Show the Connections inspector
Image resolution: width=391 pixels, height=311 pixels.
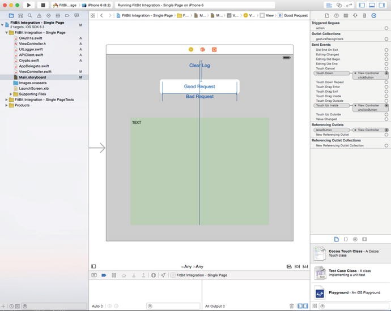(374, 15)
